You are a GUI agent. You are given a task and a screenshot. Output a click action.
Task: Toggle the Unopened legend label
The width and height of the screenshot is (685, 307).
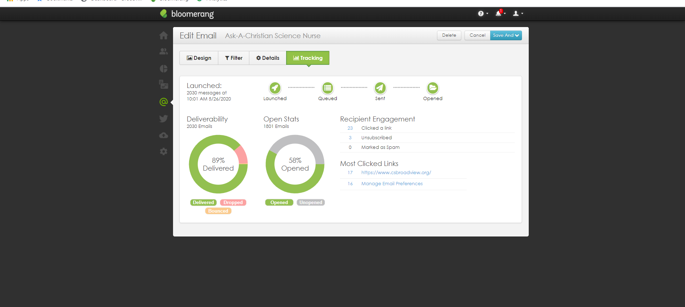(310, 203)
